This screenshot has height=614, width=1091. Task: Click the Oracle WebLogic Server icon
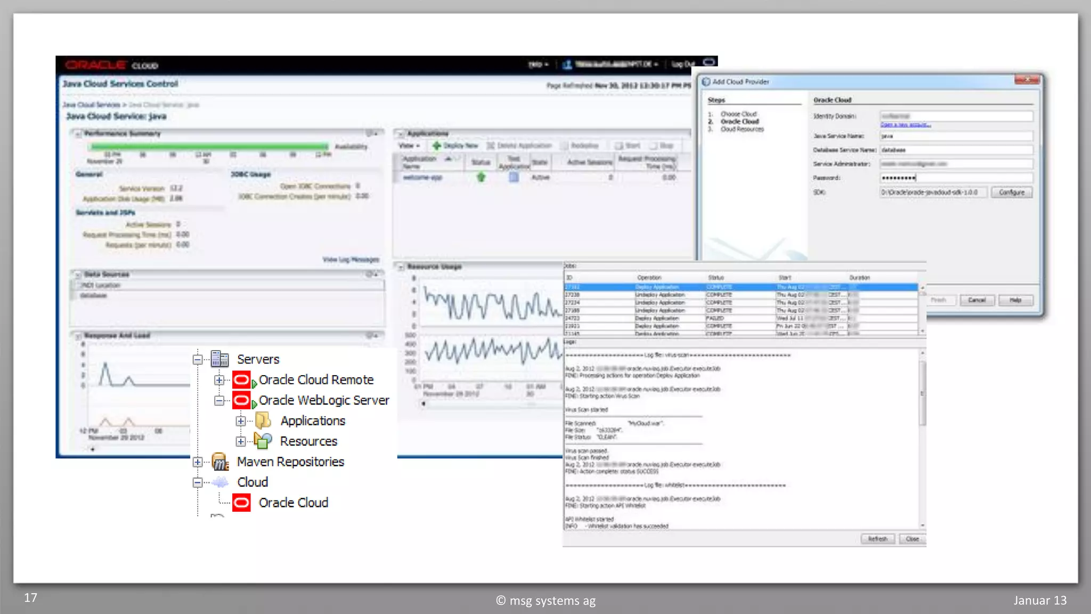click(241, 400)
